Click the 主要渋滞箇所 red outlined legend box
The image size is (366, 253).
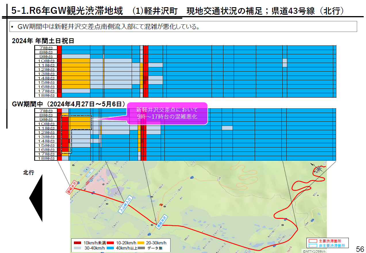(313, 241)
